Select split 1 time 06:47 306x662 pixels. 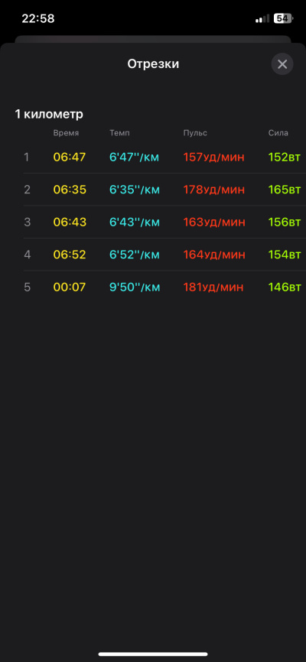70,157
